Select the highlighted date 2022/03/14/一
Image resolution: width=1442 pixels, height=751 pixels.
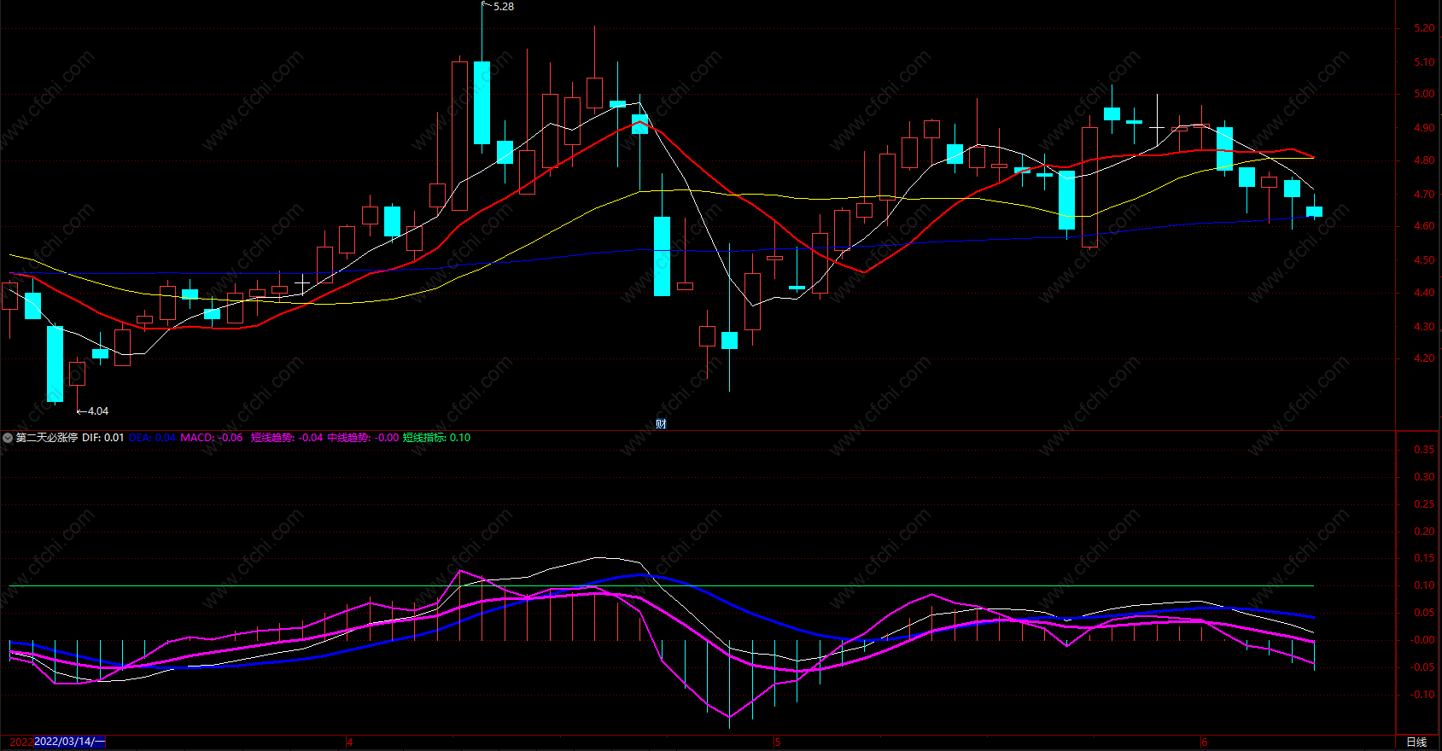coord(69,742)
